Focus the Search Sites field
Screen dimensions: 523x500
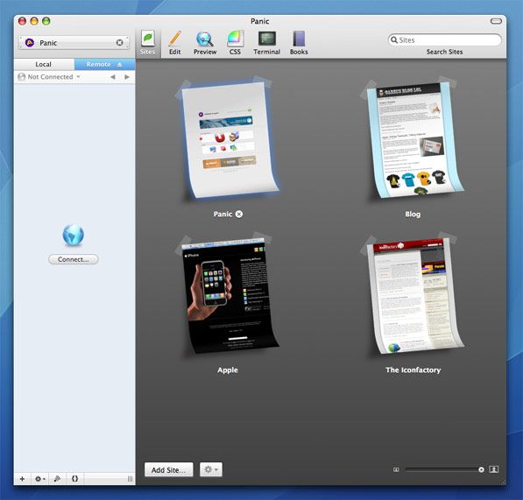pyautogui.click(x=445, y=40)
